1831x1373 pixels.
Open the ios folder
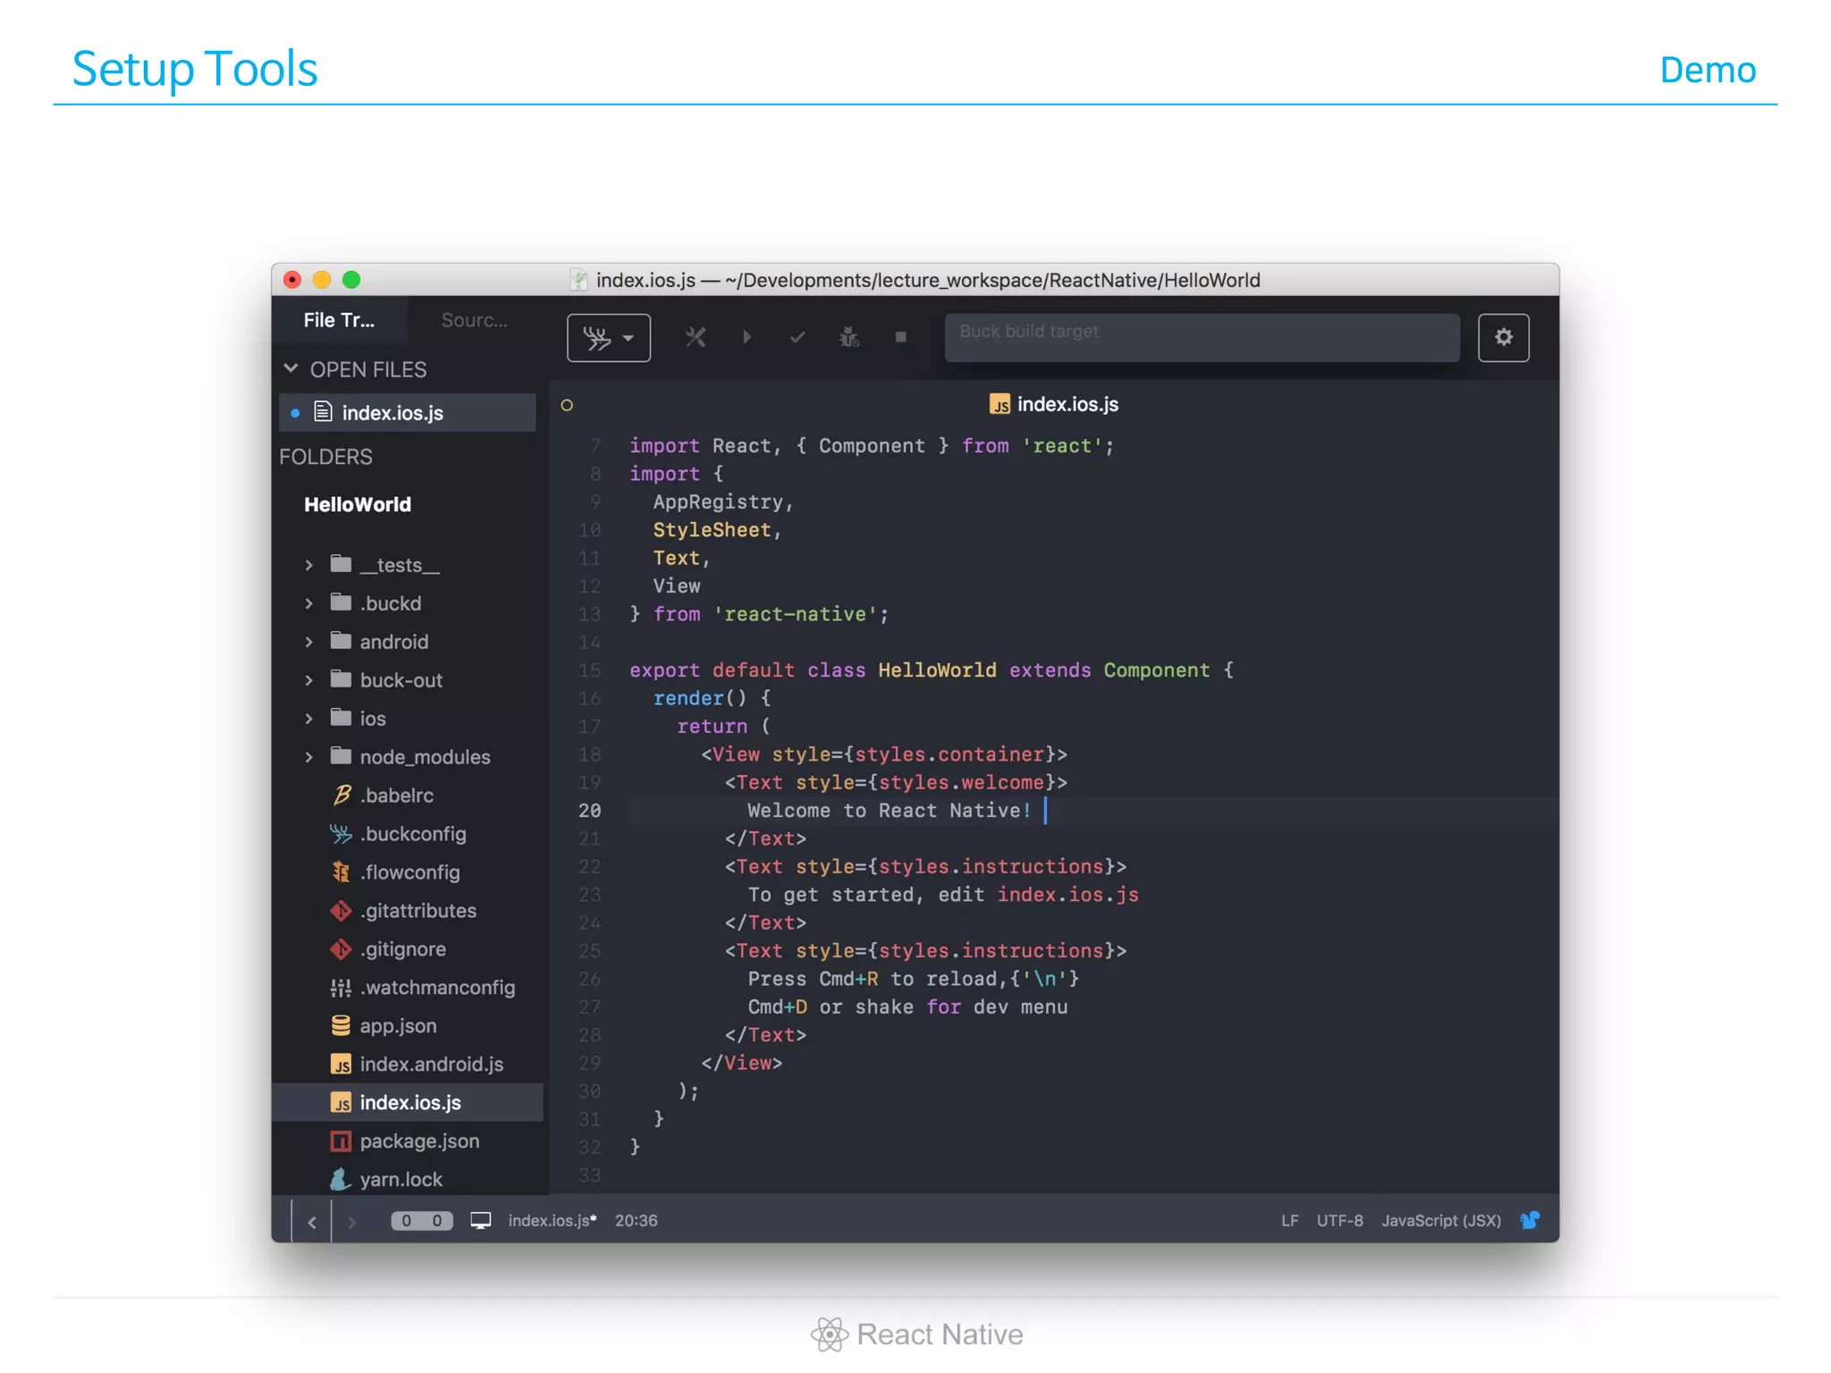(373, 719)
